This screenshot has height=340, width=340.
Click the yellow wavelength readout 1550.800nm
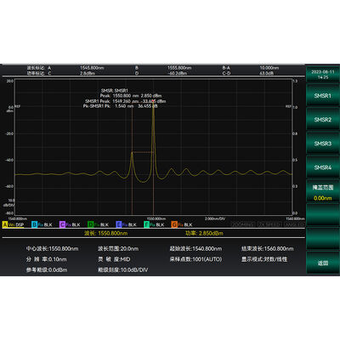pyautogui.click(x=105, y=233)
